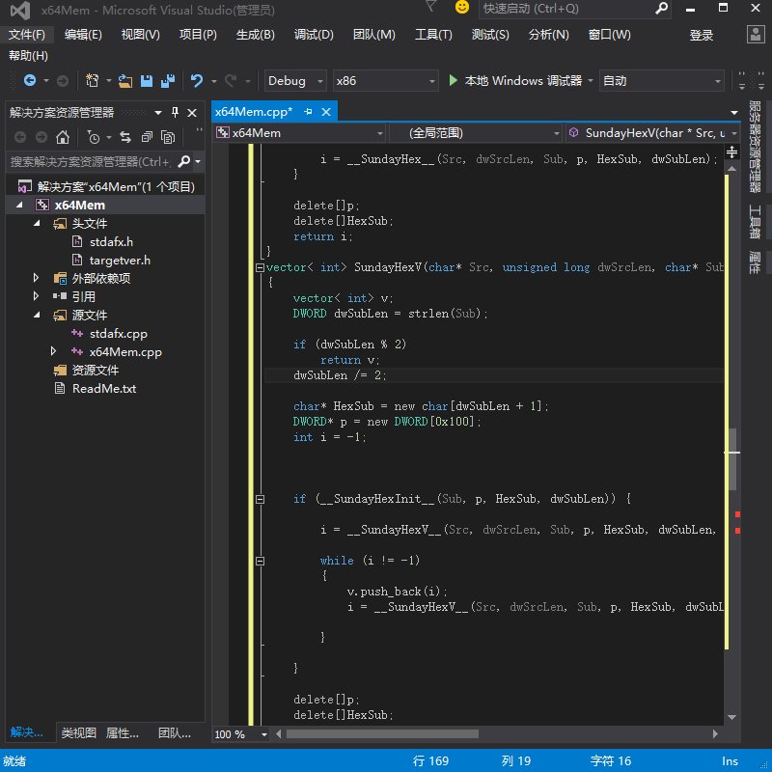Select the stdafx.h header file
Screen dimensions: 772x772
point(111,242)
